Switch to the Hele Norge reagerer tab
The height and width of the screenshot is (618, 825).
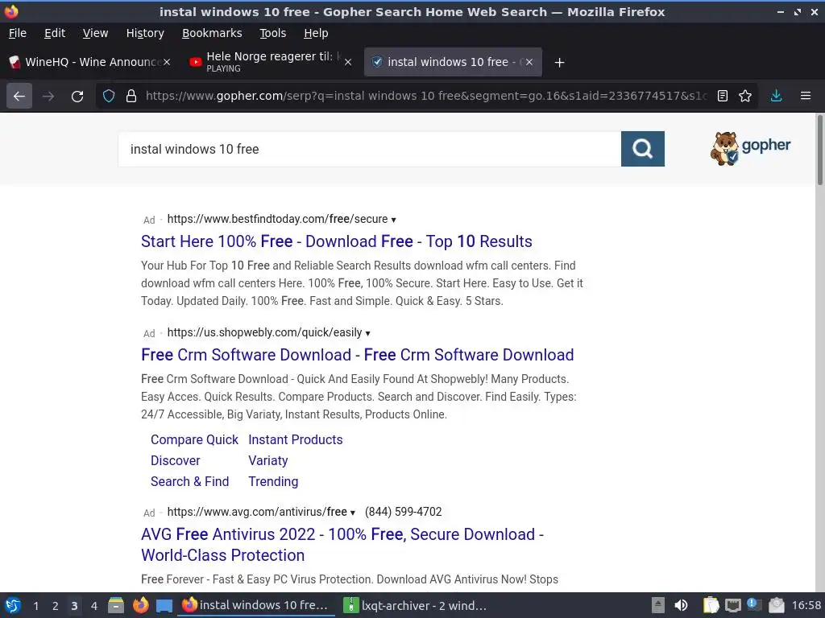(270, 62)
